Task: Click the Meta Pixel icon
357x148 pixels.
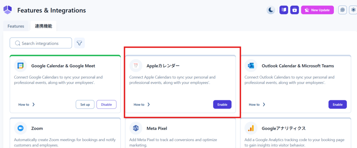Action: (136, 128)
